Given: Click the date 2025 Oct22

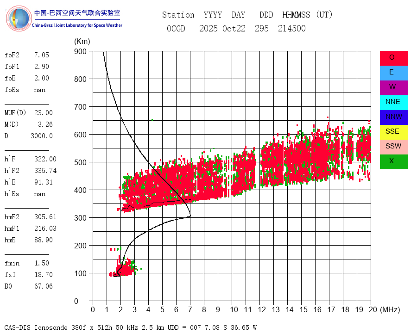Looking at the screenshot, I should tap(222, 28).
